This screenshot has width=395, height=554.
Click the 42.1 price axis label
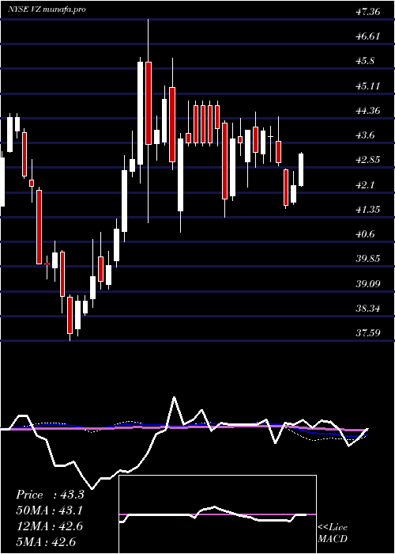point(364,184)
